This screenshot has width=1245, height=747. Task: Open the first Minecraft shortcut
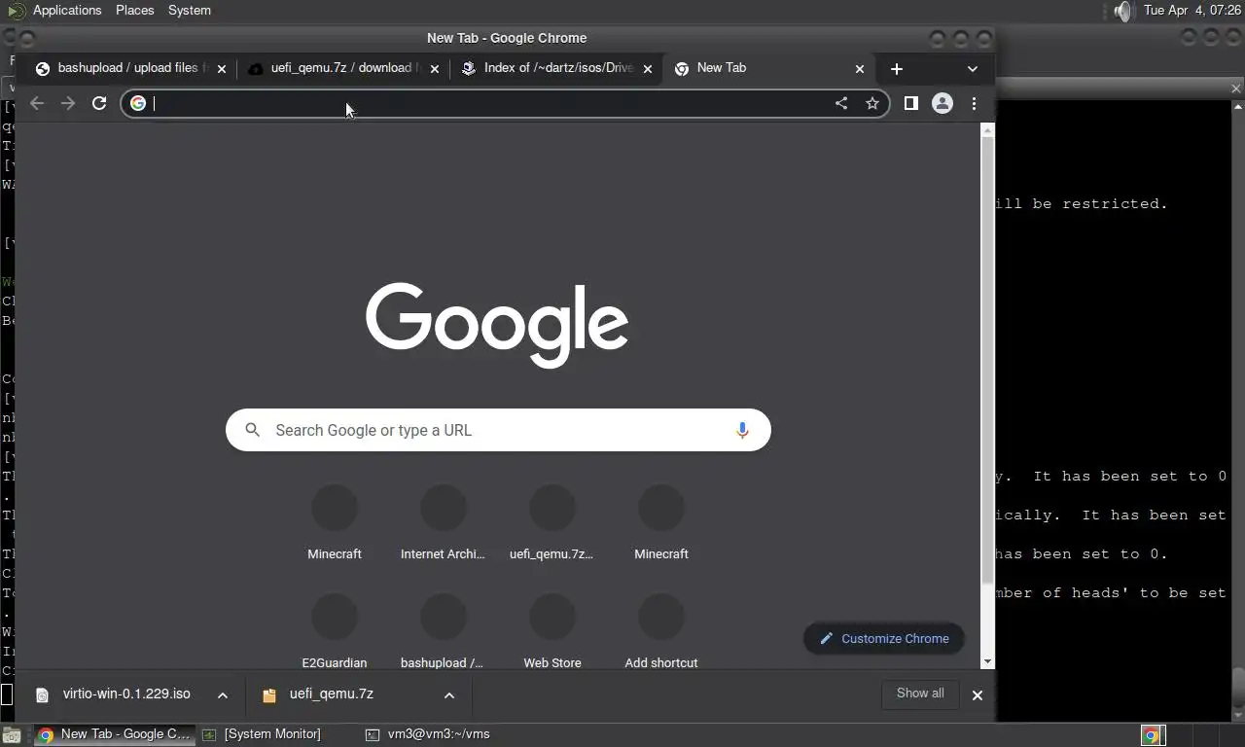pos(335,523)
